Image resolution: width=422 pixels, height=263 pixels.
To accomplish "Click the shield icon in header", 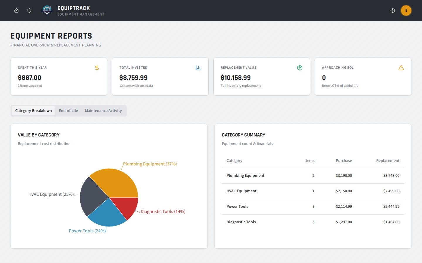I will tap(29, 11).
